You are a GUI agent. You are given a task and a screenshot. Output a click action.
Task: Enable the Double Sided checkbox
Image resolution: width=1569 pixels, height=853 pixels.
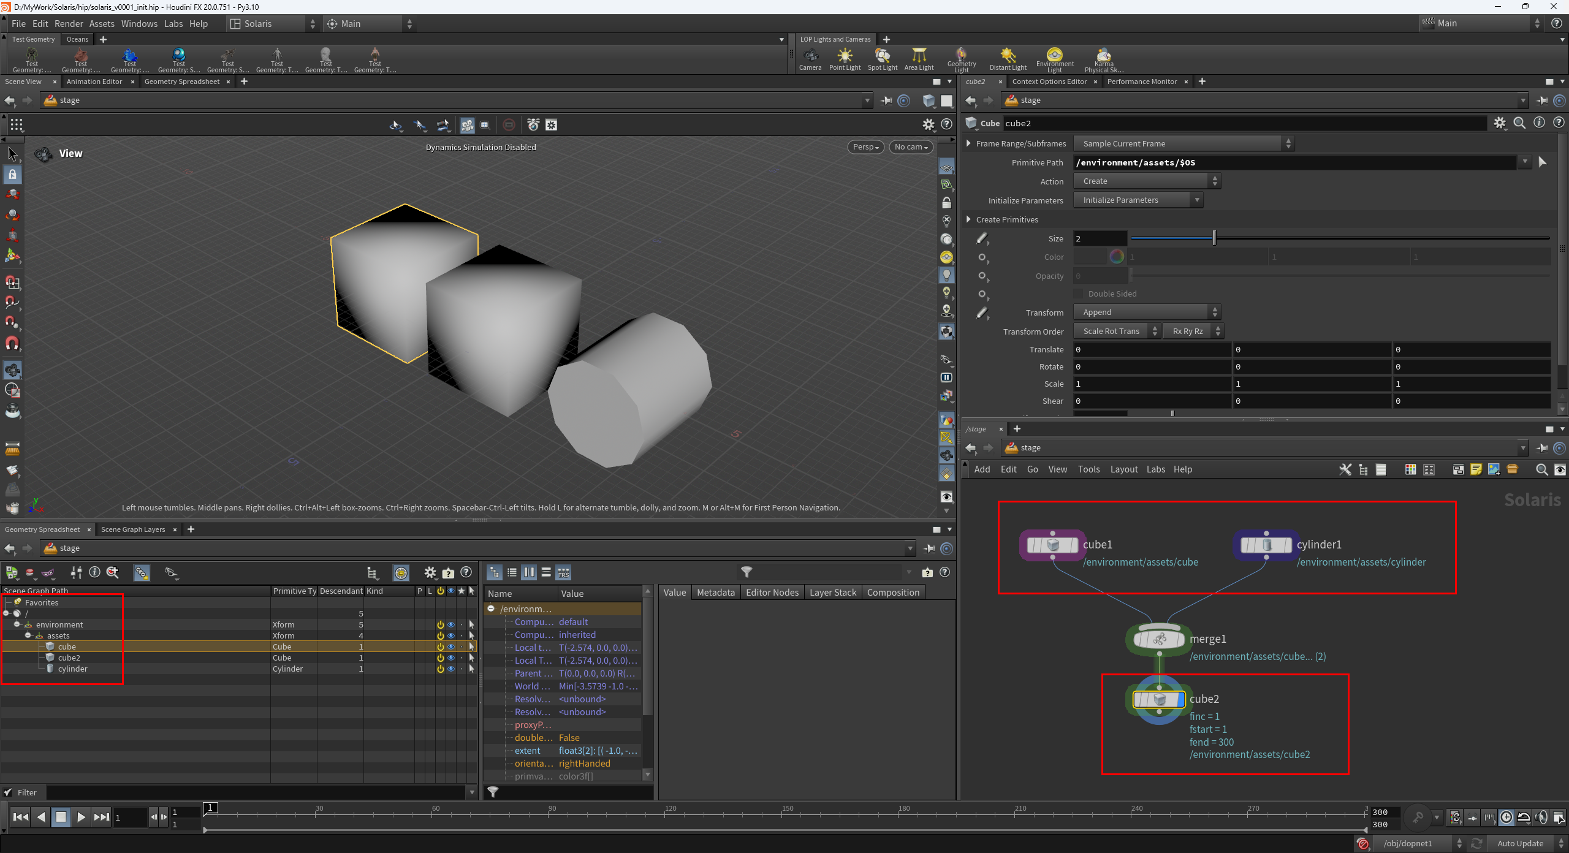(1079, 294)
